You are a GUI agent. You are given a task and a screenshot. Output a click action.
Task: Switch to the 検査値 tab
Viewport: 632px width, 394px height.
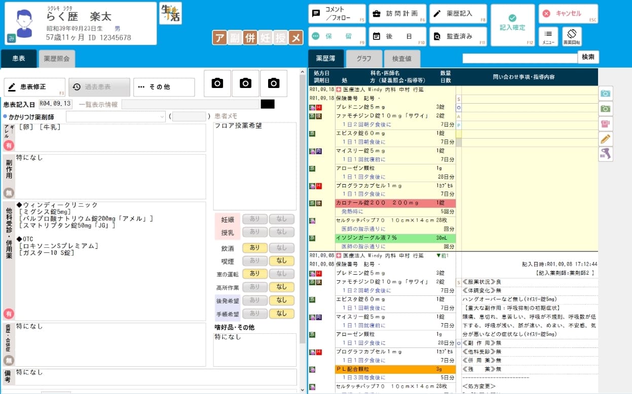401,59
